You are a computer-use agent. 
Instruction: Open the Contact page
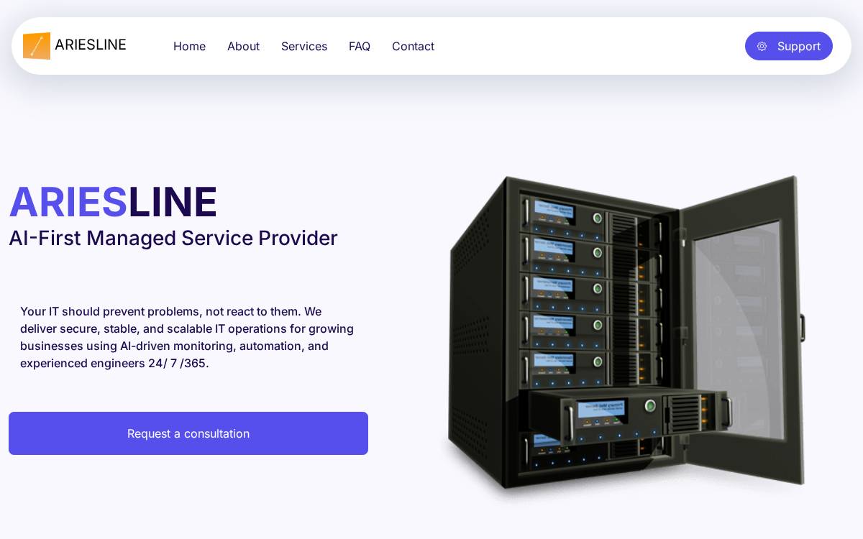(x=413, y=46)
